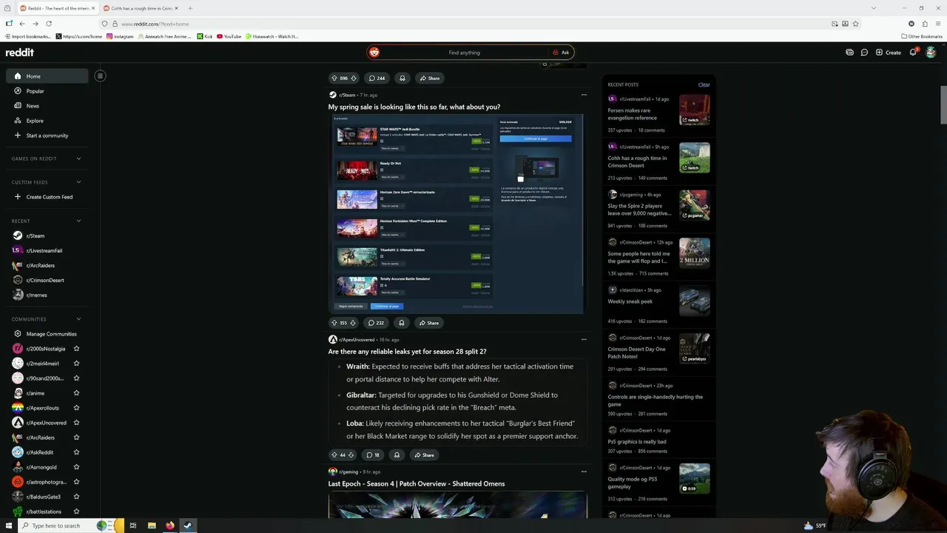Collapse the Custom Feeds section
The width and height of the screenshot is (947, 533).
click(x=78, y=182)
